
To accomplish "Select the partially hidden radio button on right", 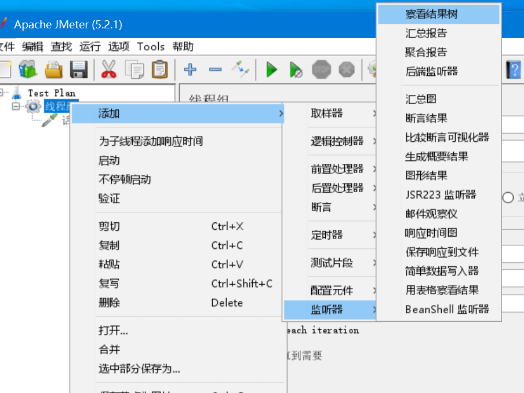I will [508, 197].
